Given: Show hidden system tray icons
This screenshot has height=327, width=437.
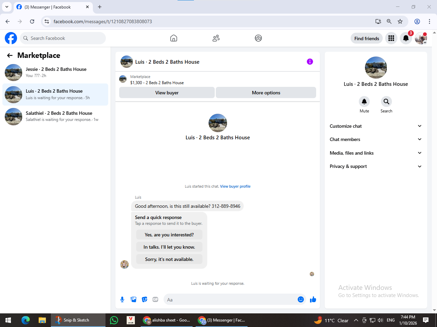Looking at the screenshot, I should 356,320.
